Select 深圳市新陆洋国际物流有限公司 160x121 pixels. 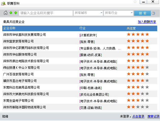point(24,107)
